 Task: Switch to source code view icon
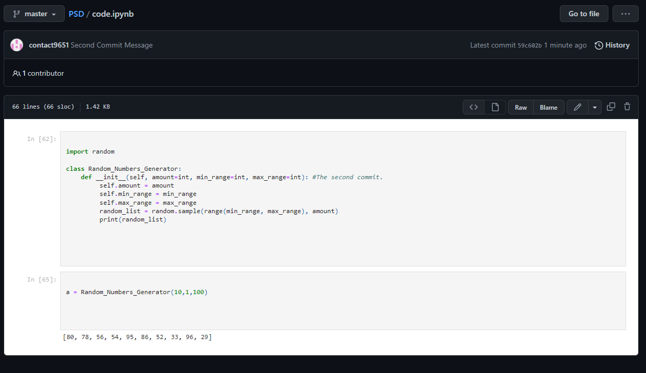(474, 107)
